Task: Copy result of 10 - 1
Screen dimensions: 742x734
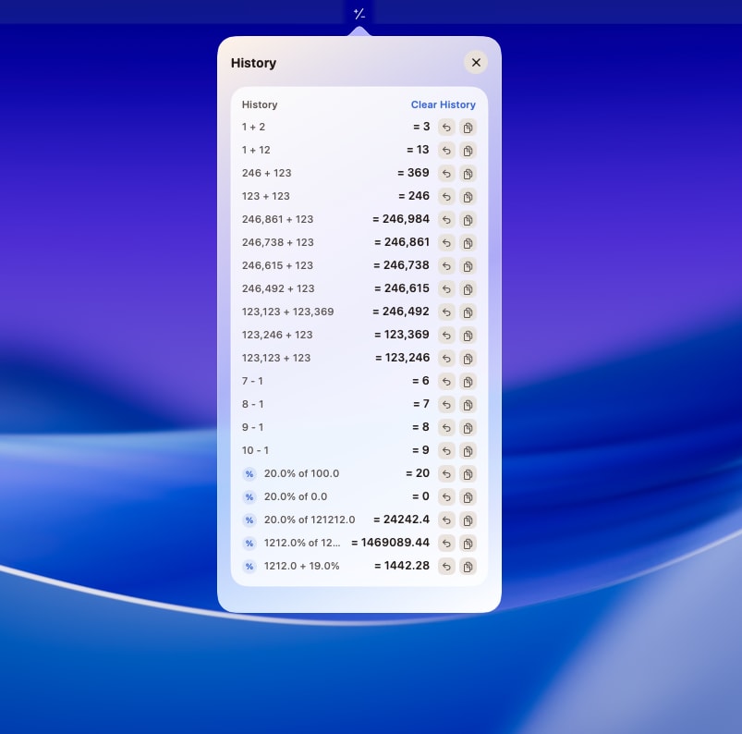Action: [468, 451]
